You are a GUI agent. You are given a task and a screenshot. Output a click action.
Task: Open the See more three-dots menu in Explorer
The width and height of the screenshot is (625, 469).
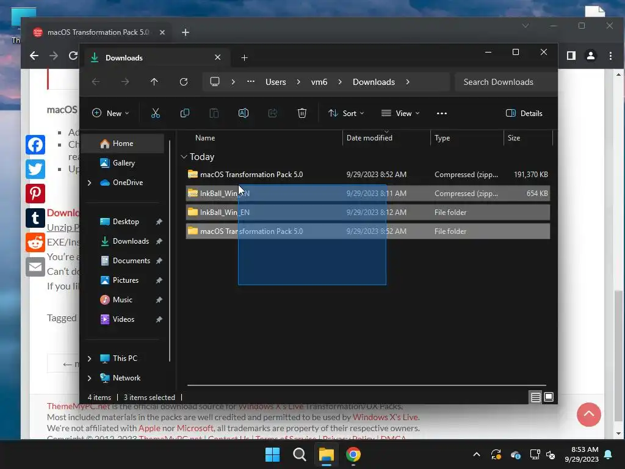click(442, 113)
